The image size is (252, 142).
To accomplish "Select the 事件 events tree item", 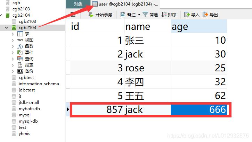I will (x=29, y=53).
